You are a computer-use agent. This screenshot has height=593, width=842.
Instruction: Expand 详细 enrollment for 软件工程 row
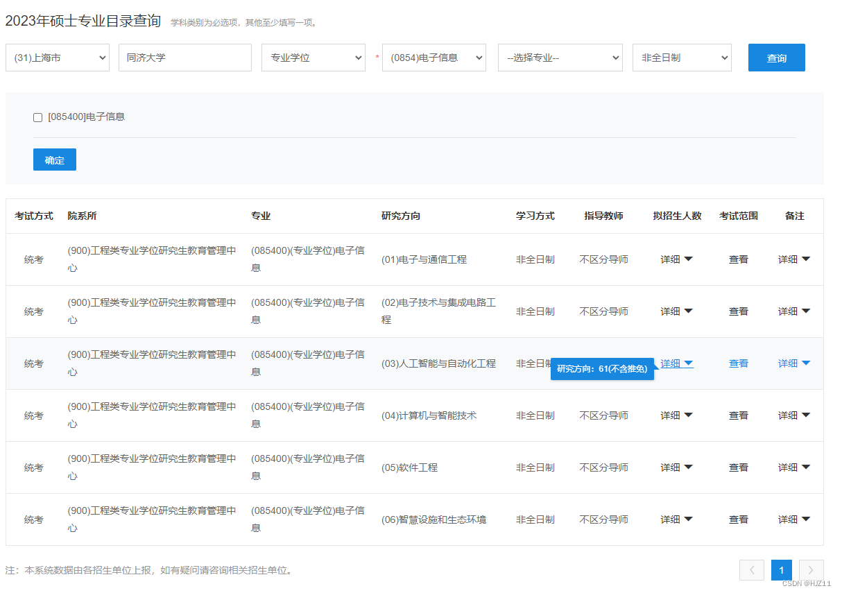pyautogui.click(x=676, y=467)
